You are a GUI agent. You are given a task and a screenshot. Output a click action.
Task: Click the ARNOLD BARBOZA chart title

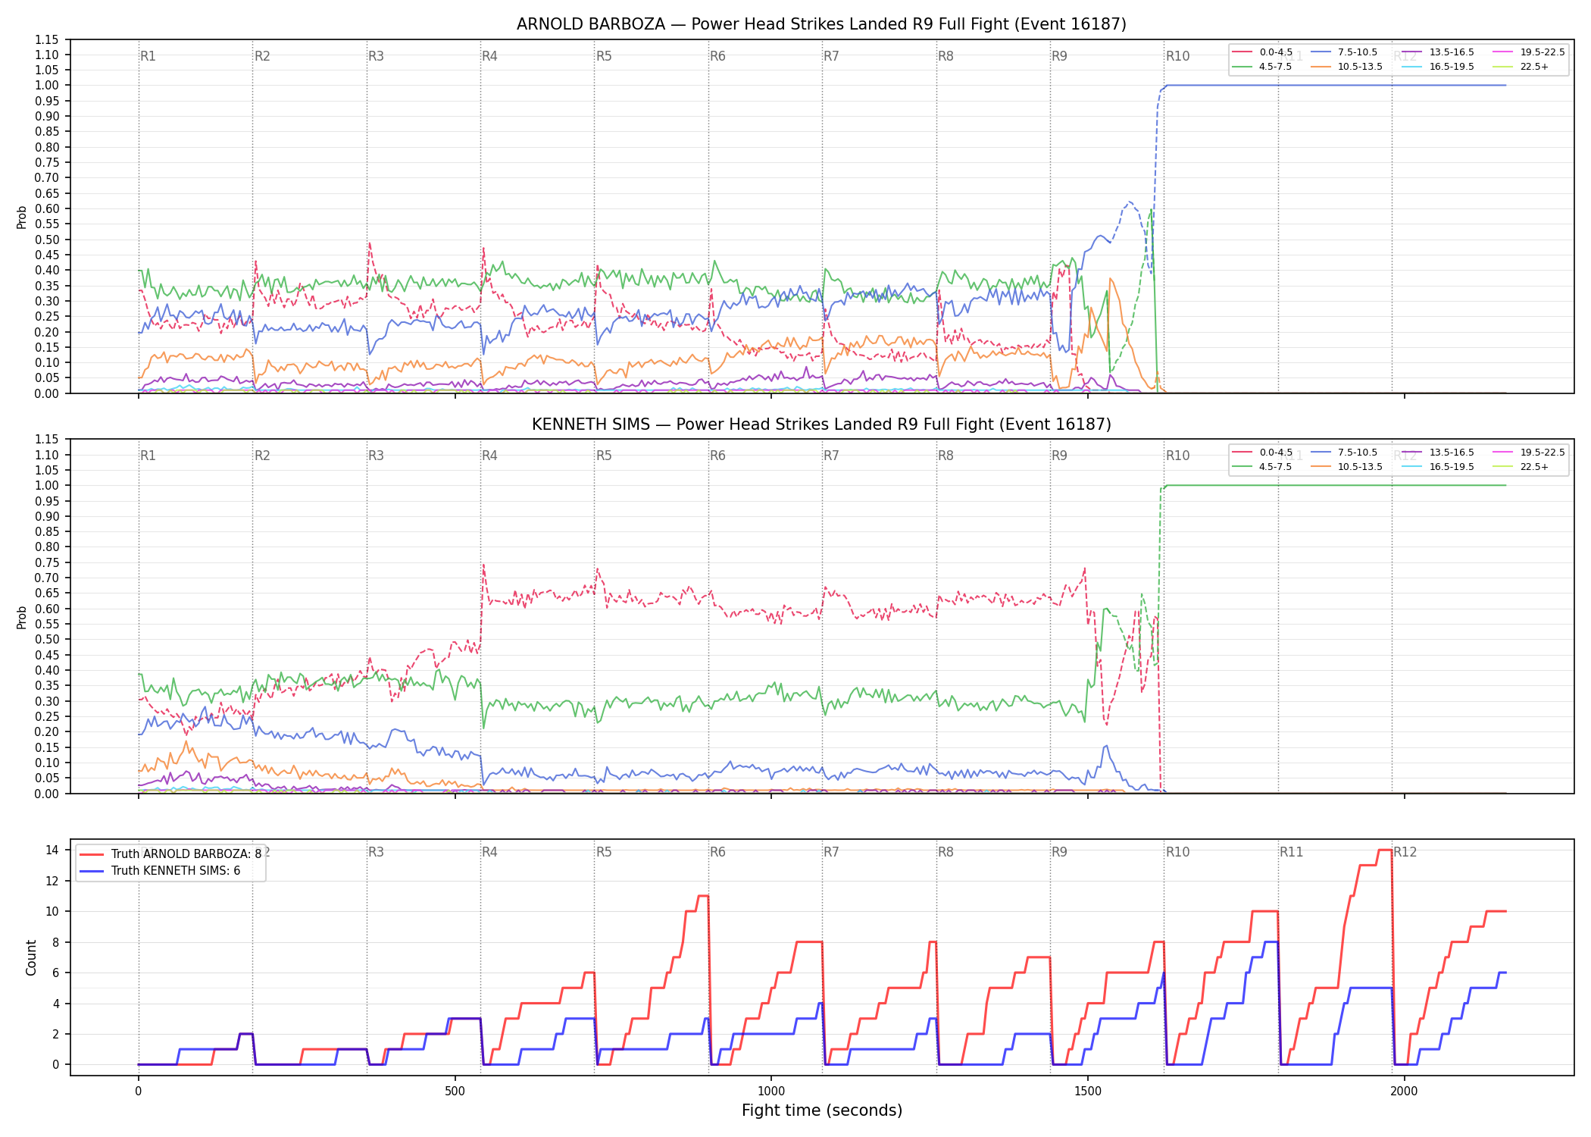821,24
